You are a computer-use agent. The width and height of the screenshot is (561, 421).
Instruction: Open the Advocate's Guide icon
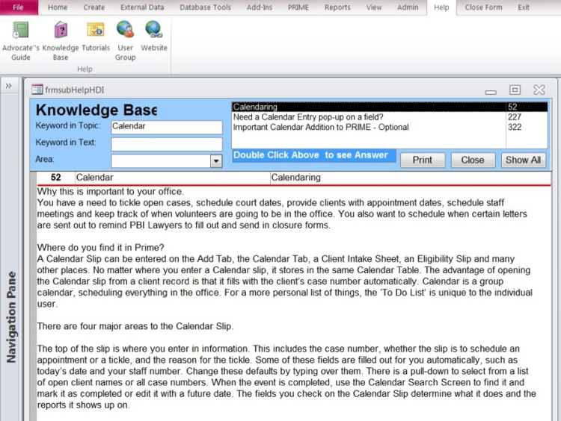(x=20, y=31)
